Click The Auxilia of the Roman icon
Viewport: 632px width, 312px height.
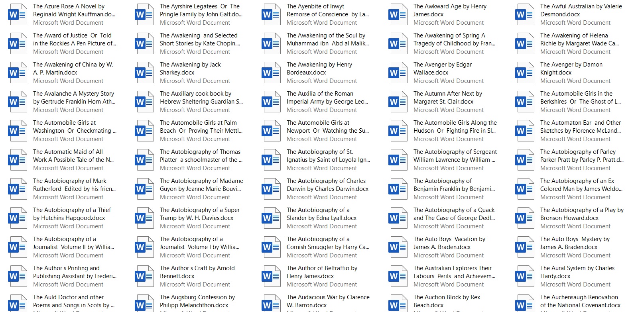(271, 102)
